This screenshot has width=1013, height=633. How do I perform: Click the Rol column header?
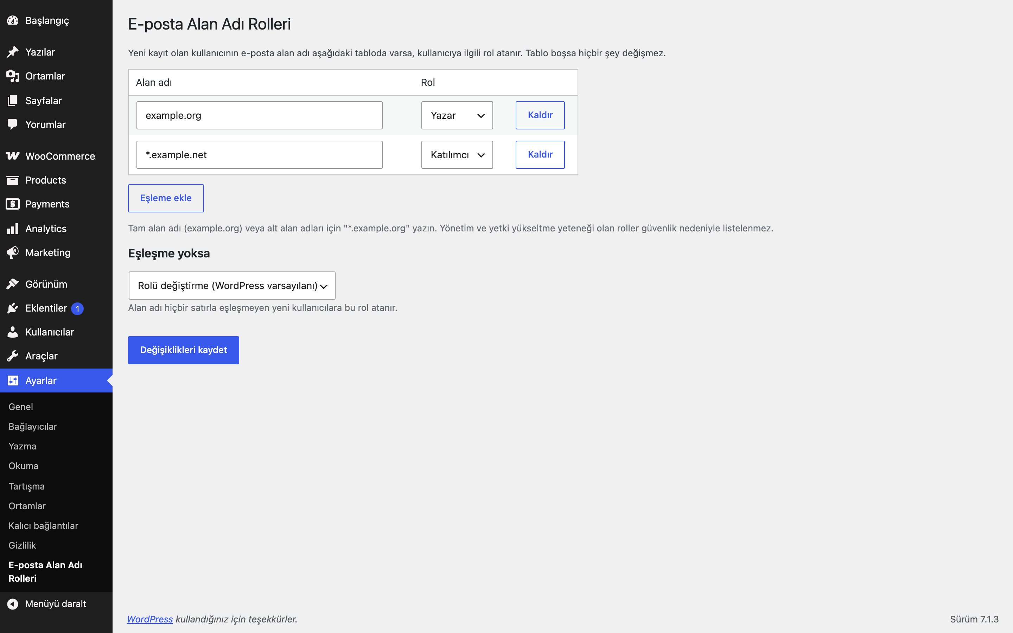coord(428,83)
